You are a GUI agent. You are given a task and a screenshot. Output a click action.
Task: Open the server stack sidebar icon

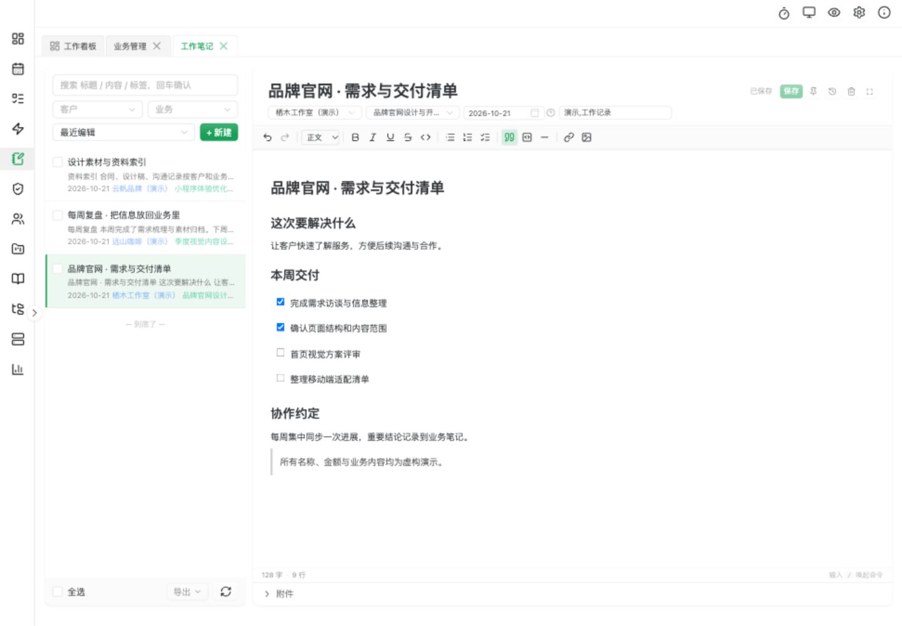tap(18, 339)
